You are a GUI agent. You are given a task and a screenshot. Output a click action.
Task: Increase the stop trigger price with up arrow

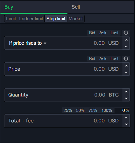126,40
